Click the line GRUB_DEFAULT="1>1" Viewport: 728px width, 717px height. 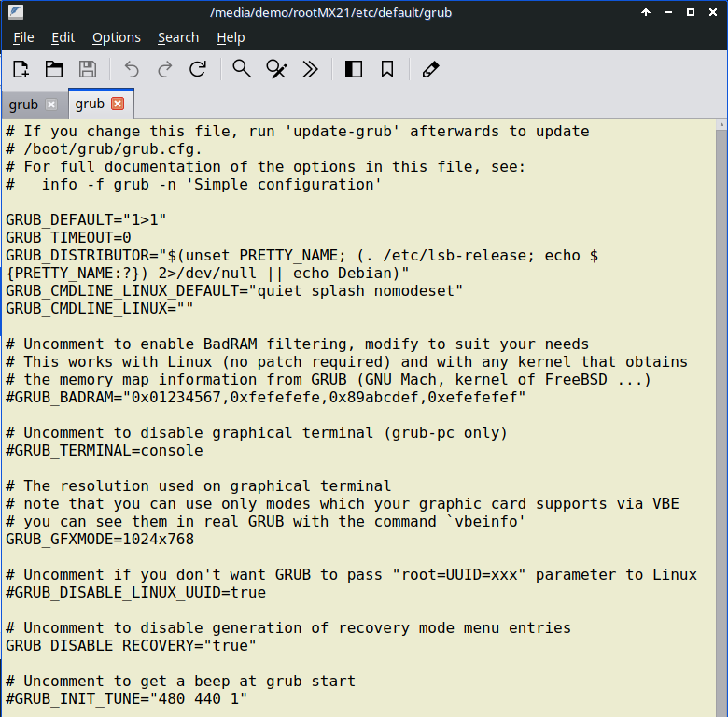coord(86,219)
